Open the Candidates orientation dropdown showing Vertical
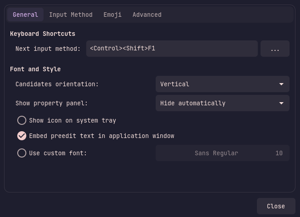Image resolution: width=300 pixels, height=217 pixels. point(222,84)
